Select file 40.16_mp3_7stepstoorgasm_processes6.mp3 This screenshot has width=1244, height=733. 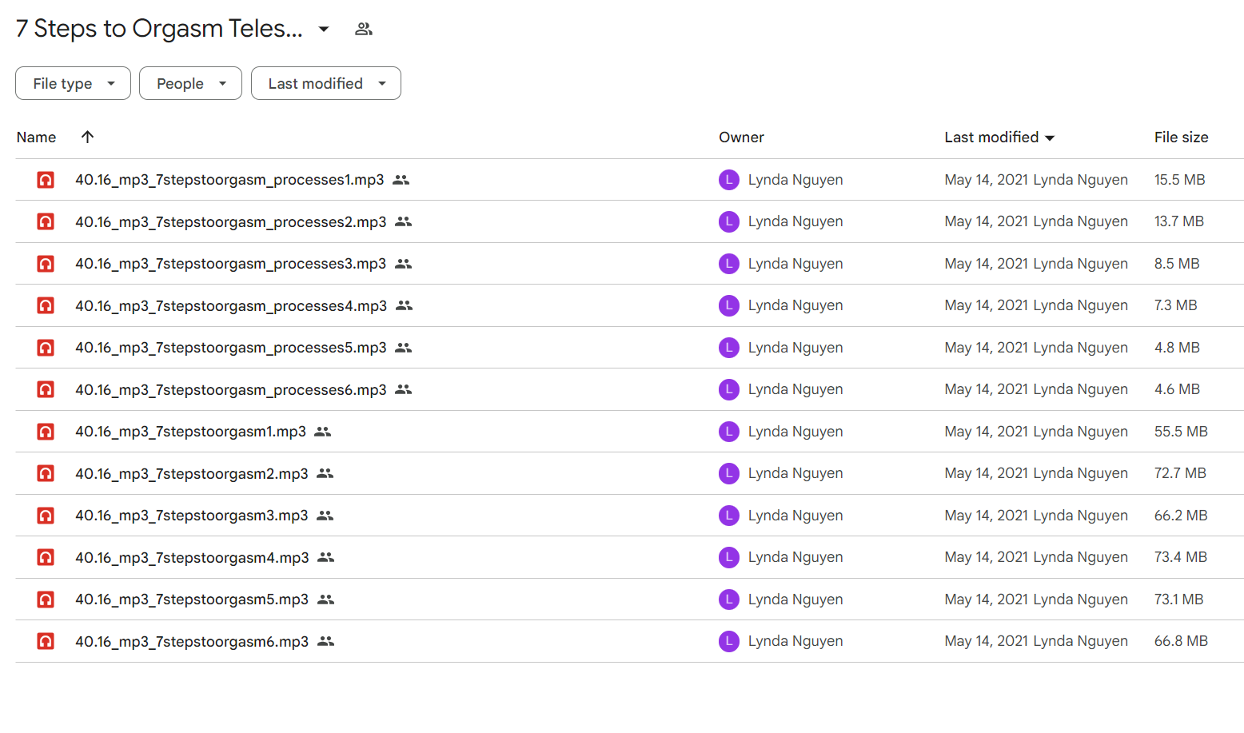click(x=230, y=389)
